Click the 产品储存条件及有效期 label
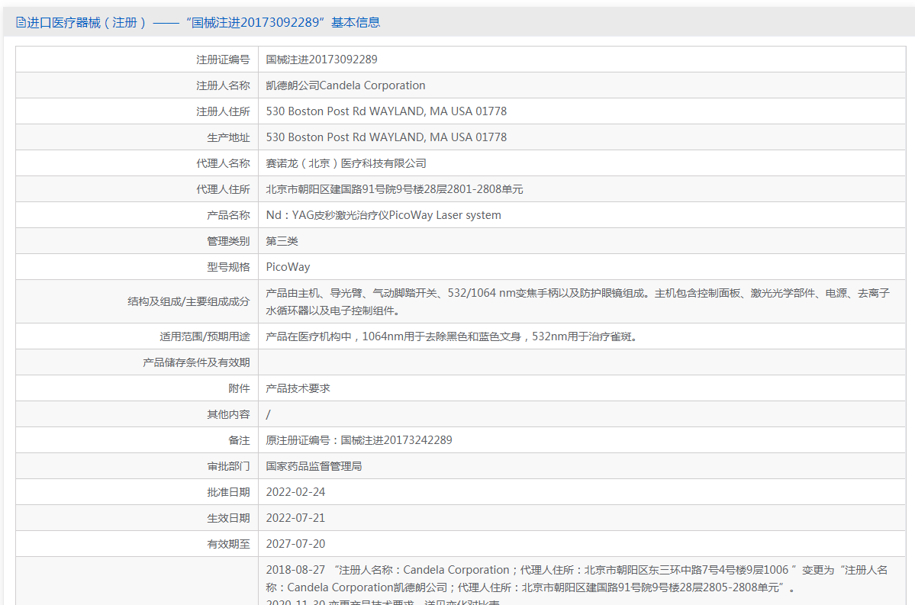Screen dimensions: 915x605 [x=196, y=362]
